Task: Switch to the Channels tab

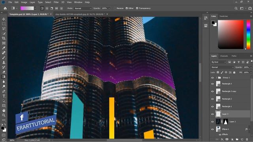Action: point(224,56)
